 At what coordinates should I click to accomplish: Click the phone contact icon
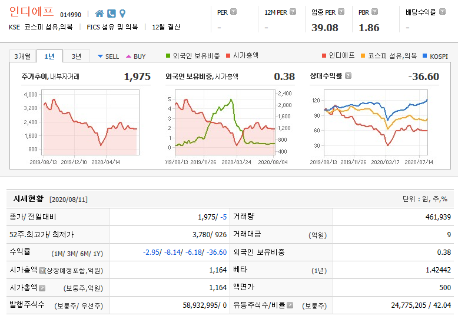point(112,14)
